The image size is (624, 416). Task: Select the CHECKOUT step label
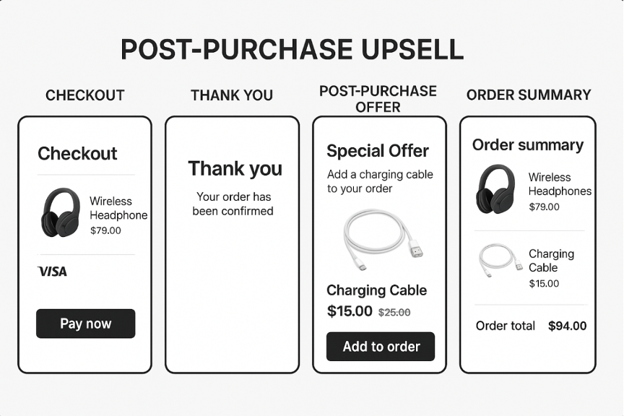pos(84,95)
